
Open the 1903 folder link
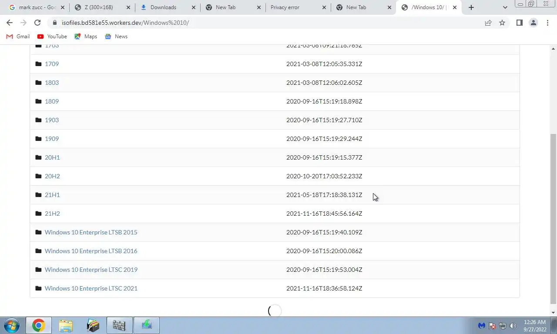click(x=52, y=120)
